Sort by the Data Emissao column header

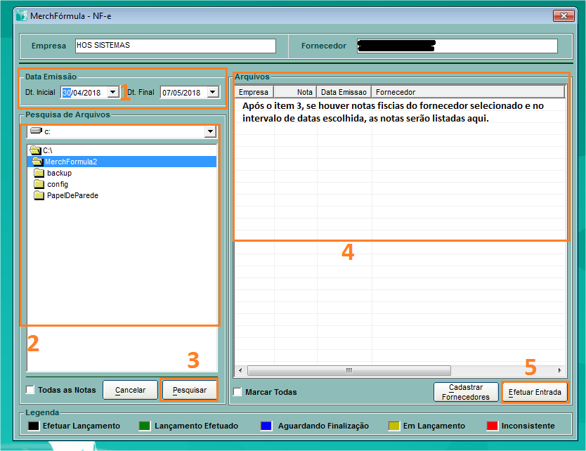tap(344, 92)
